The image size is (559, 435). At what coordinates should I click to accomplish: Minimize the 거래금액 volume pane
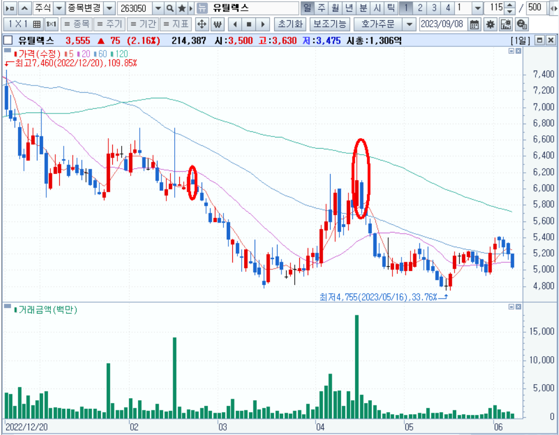click(512, 307)
